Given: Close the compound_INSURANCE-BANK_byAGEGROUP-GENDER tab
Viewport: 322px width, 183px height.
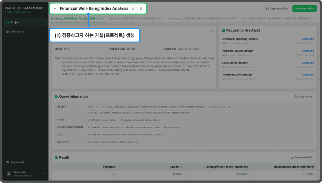Looking at the screenshot, I should pyautogui.click(x=236, y=19).
